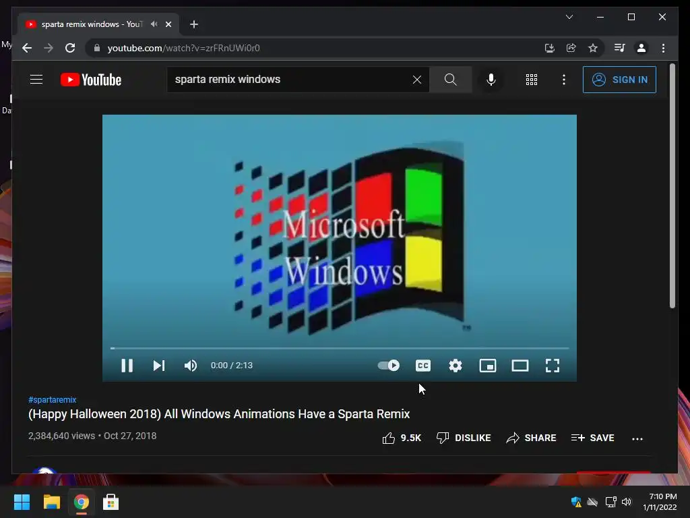Click the page vertical scrollbar

(672, 186)
